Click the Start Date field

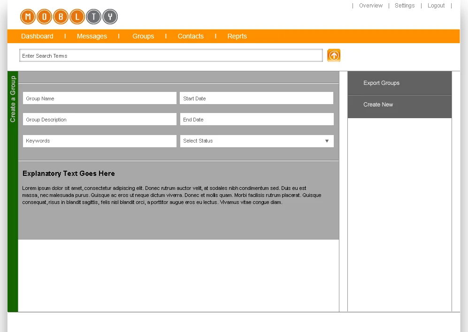point(257,98)
